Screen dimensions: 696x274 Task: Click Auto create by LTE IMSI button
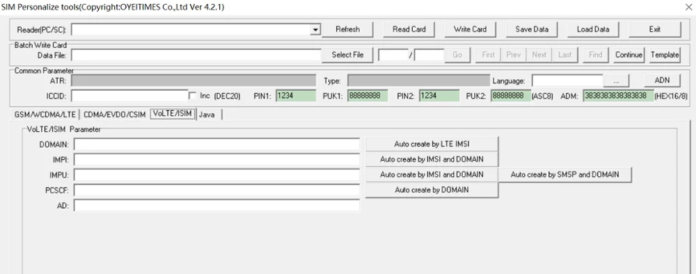pyautogui.click(x=432, y=144)
